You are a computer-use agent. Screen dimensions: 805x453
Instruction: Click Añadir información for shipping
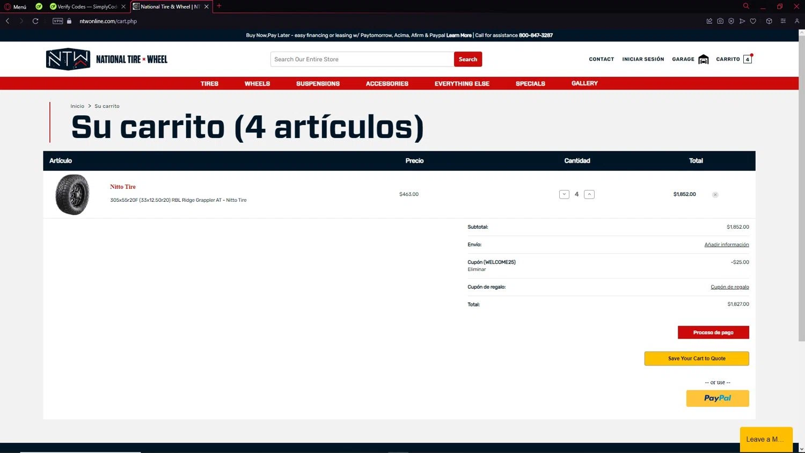[727, 245]
